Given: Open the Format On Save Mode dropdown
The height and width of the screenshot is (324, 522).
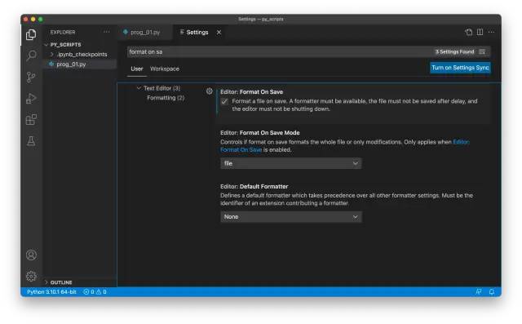Looking at the screenshot, I should point(290,163).
